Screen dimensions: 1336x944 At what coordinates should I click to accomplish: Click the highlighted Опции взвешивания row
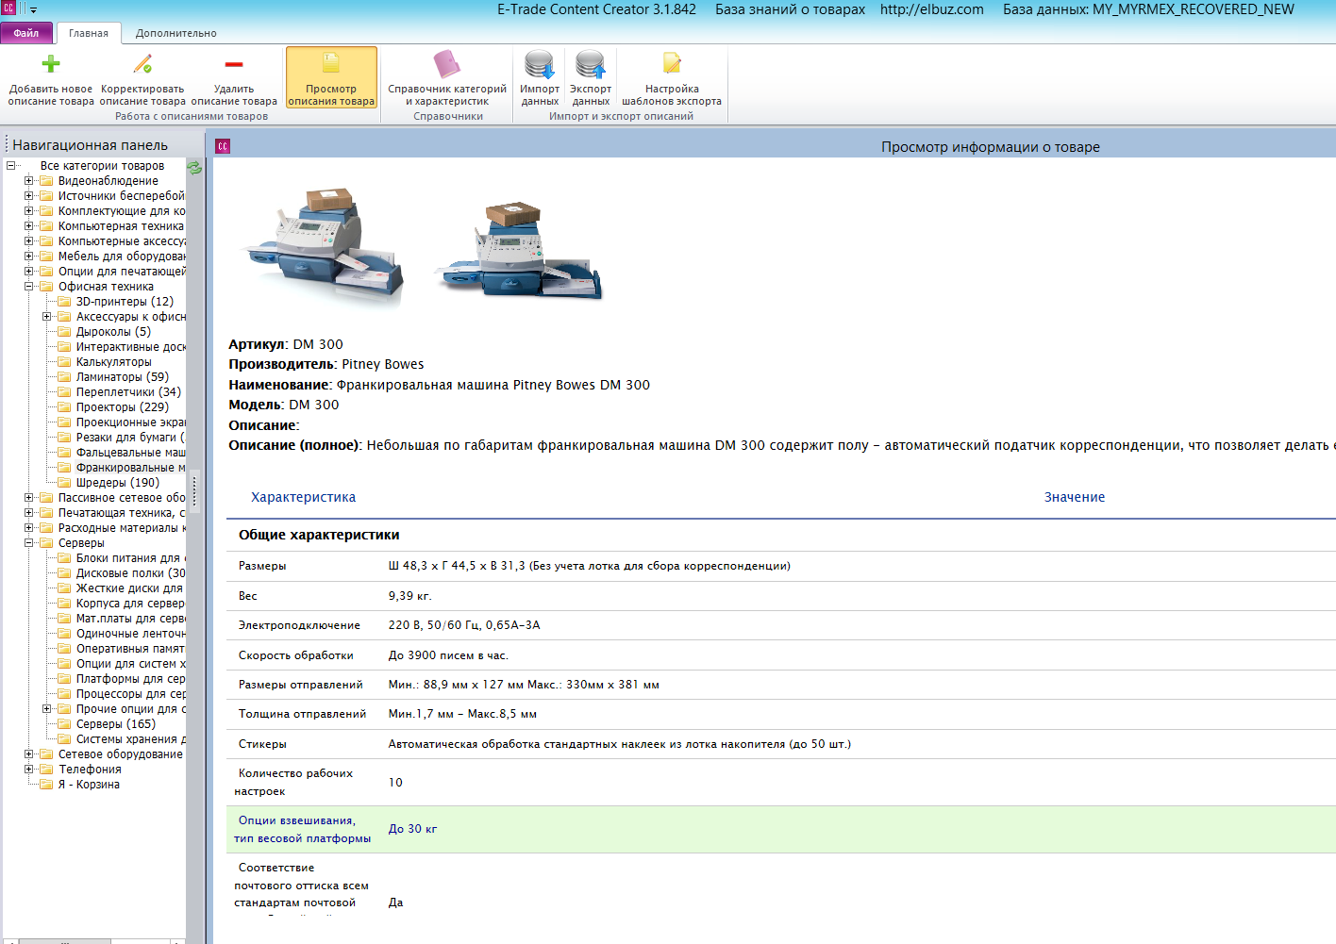coord(781,829)
